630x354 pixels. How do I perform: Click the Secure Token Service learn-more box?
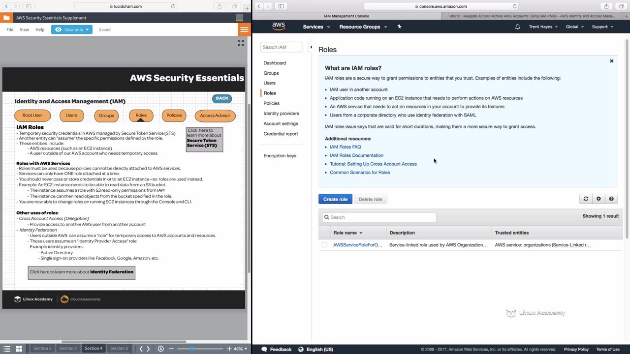click(x=204, y=140)
